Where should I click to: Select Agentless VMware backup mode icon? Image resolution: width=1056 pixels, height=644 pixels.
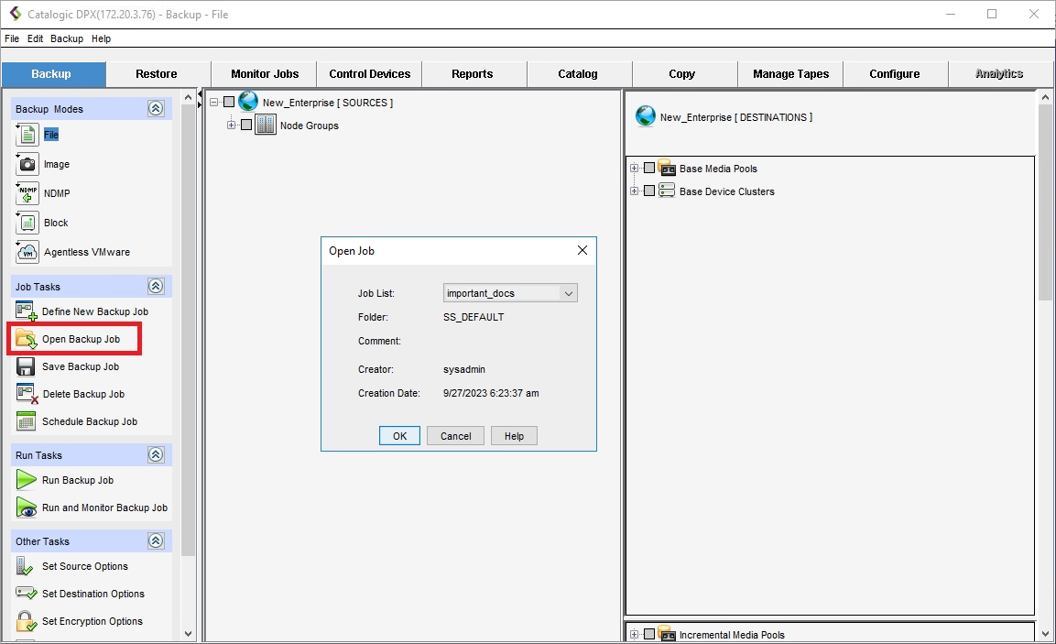(x=27, y=252)
